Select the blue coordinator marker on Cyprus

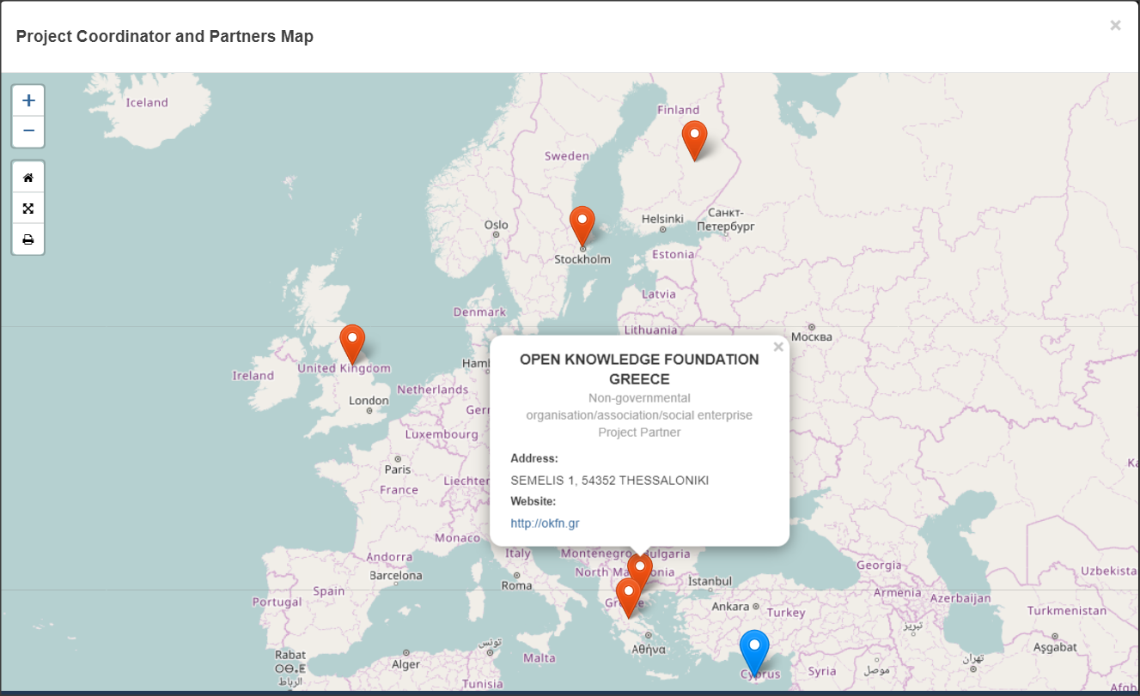pyautogui.click(x=754, y=652)
